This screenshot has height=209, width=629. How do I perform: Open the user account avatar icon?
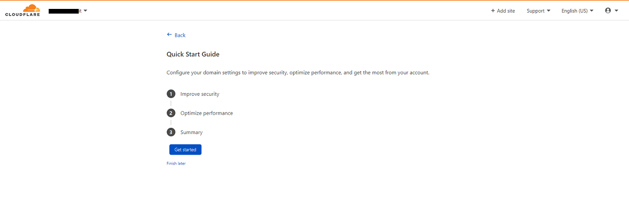click(x=608, y=10)
